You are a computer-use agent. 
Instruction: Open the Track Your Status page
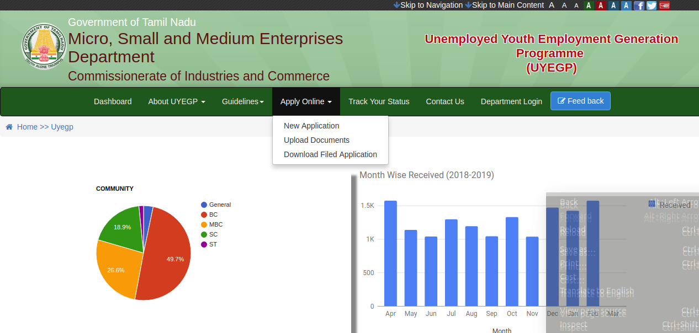point(379,101)
